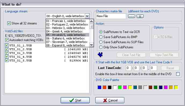Browse for characters matrix file (--- button)
This screenshot has width=185, height=106.
[x=132, y=16]
